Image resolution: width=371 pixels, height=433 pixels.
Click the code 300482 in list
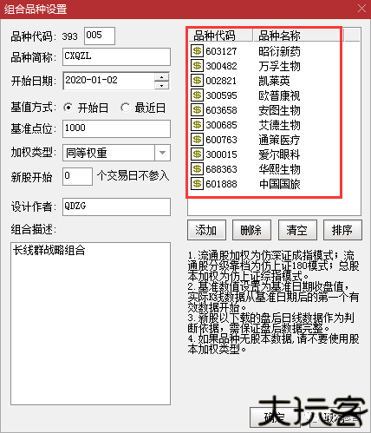coord(221,66)
